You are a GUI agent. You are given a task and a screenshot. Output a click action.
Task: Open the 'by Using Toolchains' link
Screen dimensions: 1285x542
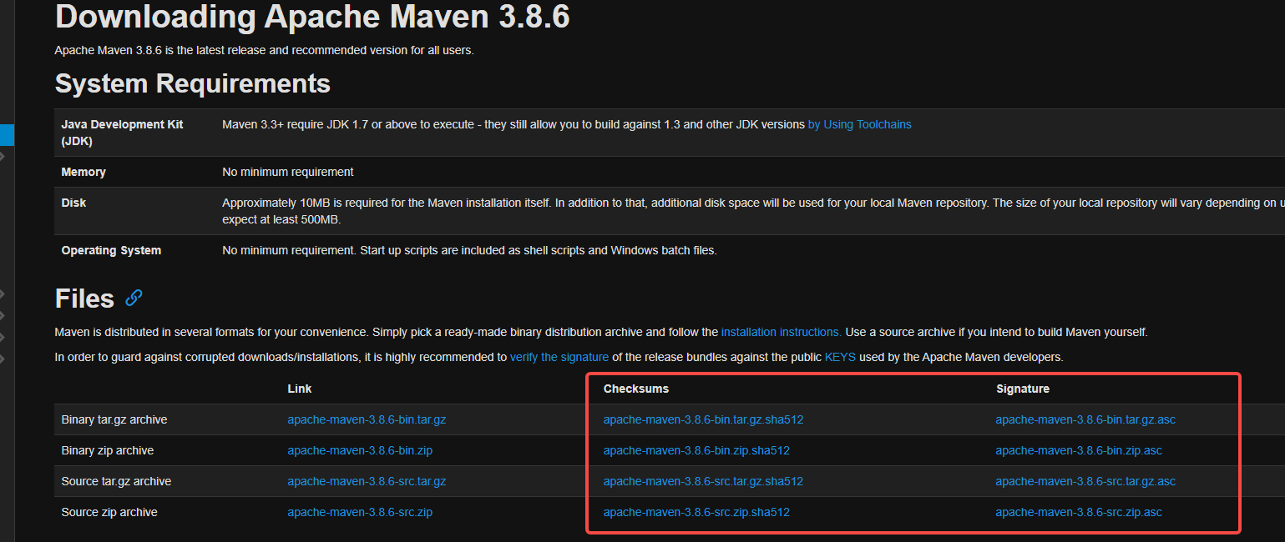859,124
